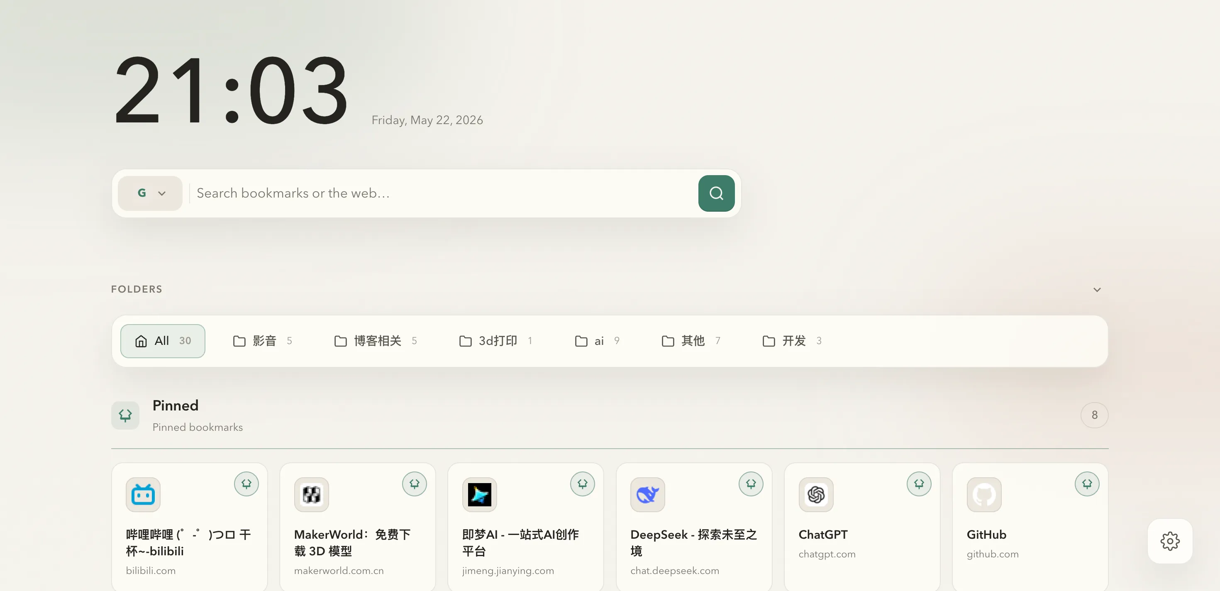Click the GitHub octocat favicon
Screen dimensions: 1220x591
[x=983, y=494]
